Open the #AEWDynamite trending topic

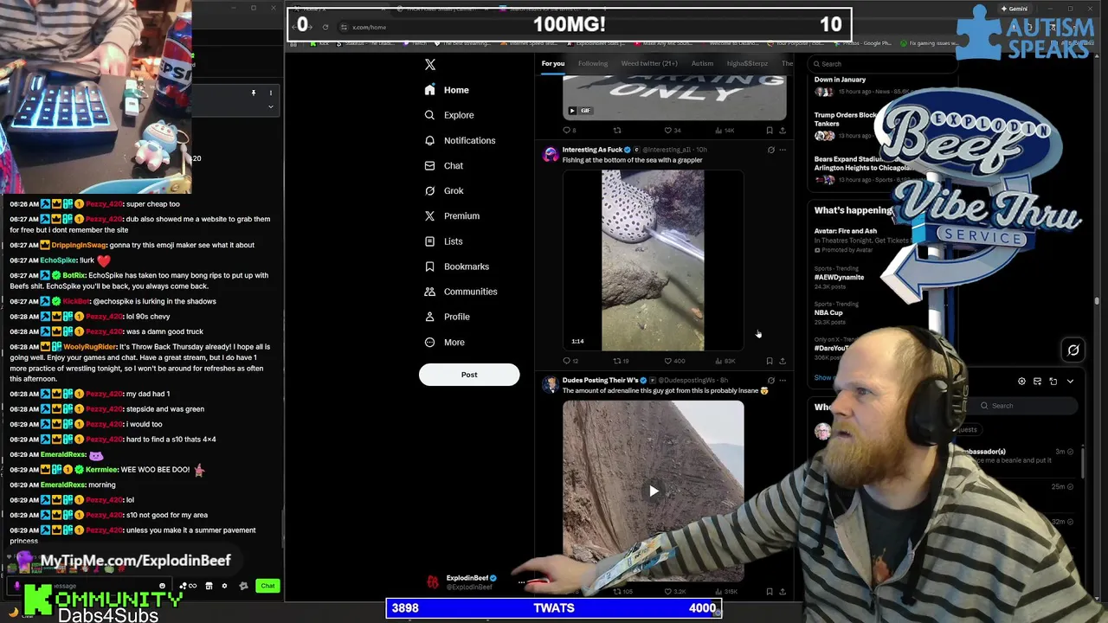[839, 278]
